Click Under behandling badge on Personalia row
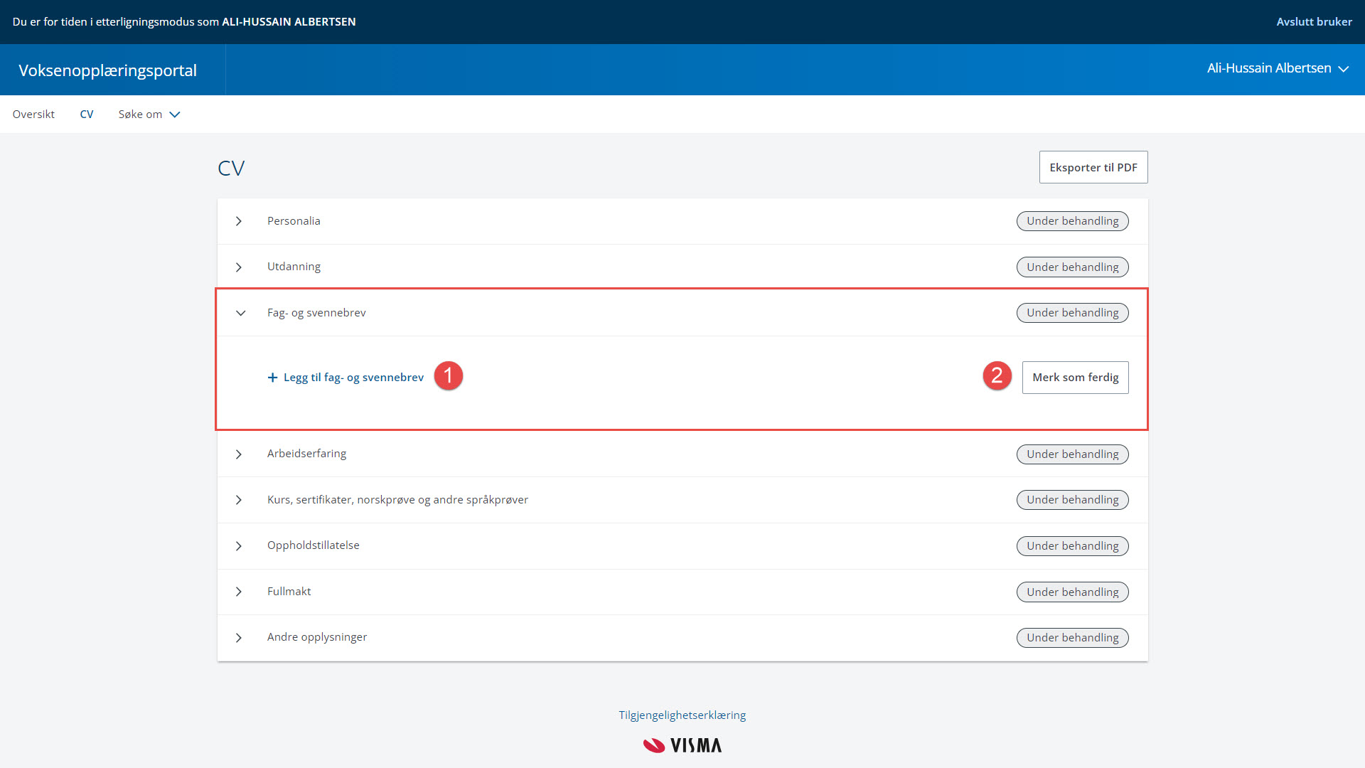This screenshot has width=1365, height=768. pos(1072,221)
